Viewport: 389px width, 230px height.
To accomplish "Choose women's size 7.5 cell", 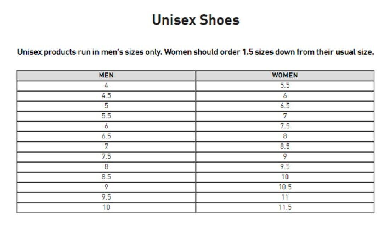I will click(285, 126).
